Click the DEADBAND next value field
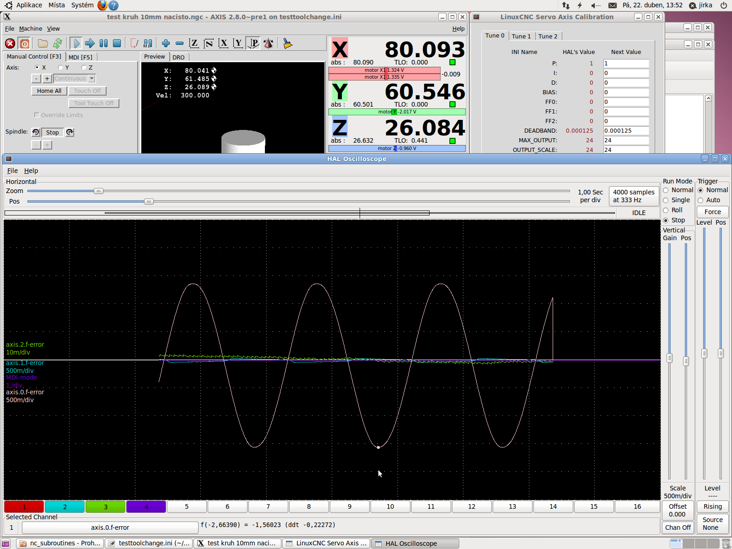 point(625,131)
